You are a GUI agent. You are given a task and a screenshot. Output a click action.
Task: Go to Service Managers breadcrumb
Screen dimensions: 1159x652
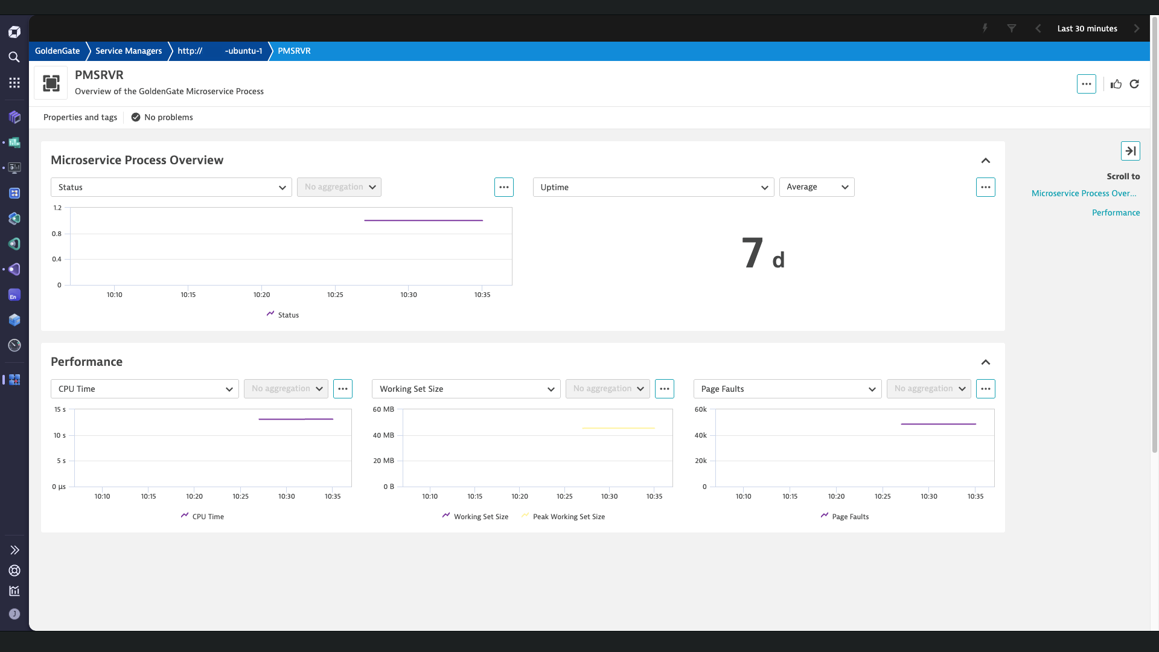click(x=129, y=51)
